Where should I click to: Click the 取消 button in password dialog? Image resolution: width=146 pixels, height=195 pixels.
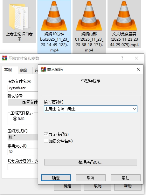tap(91, 178)
